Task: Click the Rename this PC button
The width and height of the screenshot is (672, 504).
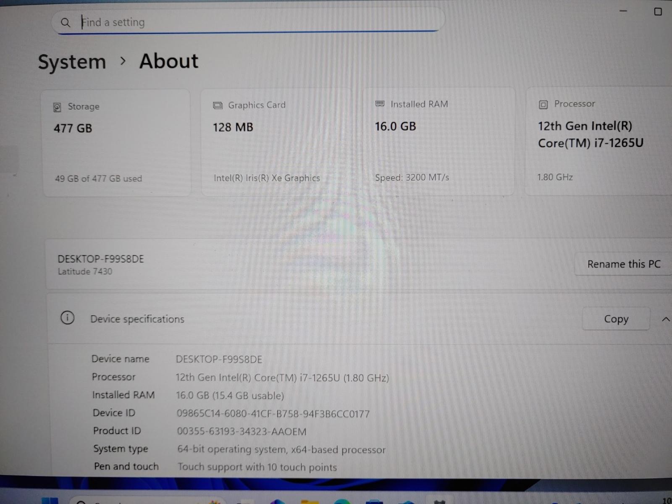Action: (x=623, y=264)
